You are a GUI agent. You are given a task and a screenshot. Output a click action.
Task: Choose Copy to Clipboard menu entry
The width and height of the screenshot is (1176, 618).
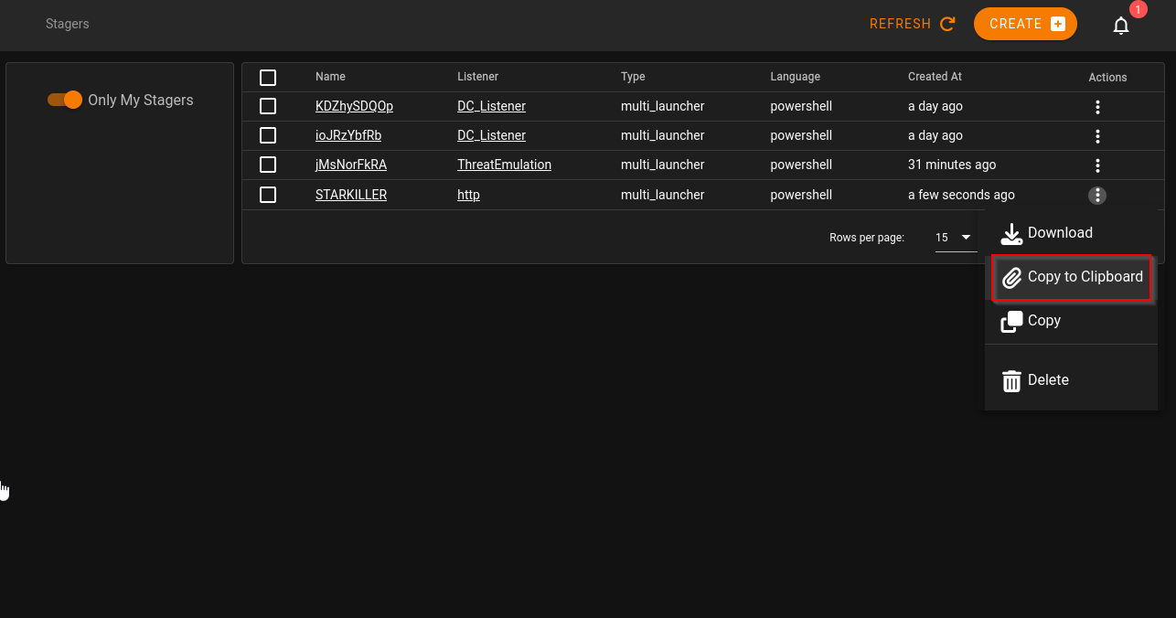tap(1071, 277)
